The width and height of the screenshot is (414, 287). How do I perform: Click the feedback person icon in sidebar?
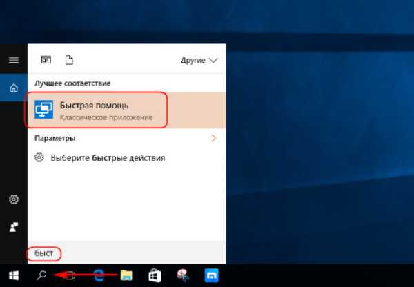coord(13,227)
